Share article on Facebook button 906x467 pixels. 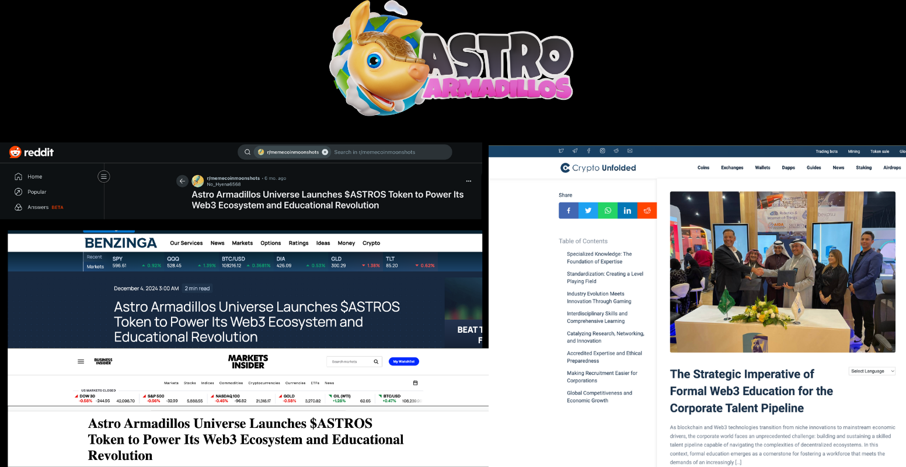pos(569,210)
